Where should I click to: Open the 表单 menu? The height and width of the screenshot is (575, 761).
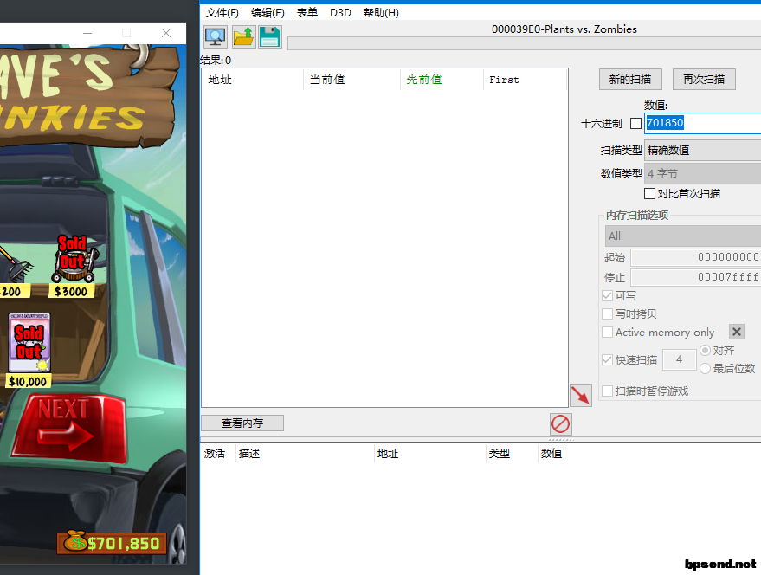coord(307,13)
